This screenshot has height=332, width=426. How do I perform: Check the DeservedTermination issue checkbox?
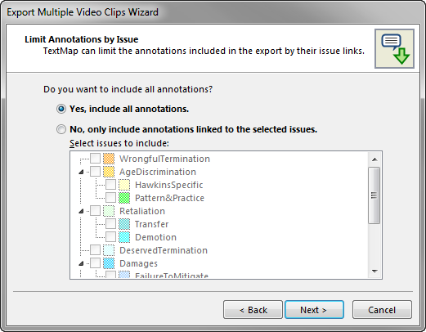click(x=95, y=249)
